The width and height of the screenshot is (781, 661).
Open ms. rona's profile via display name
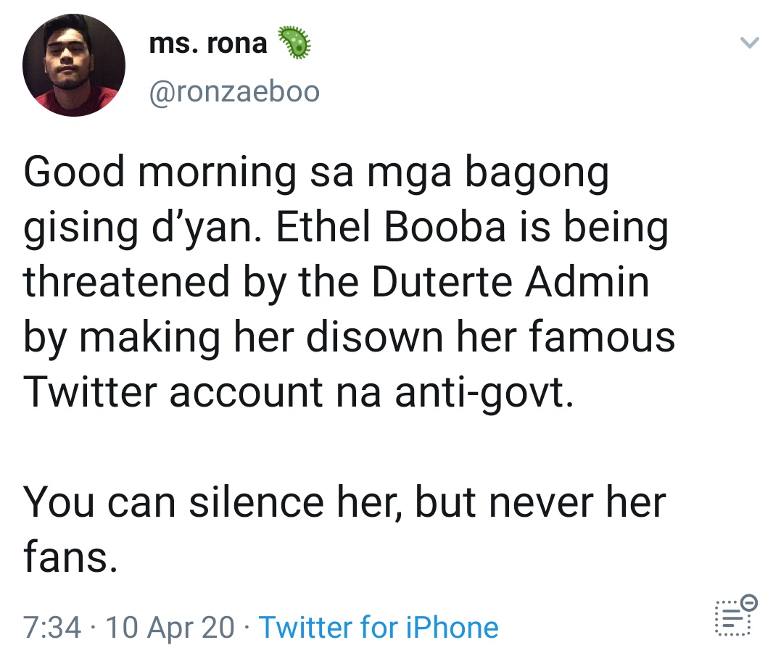207,43
